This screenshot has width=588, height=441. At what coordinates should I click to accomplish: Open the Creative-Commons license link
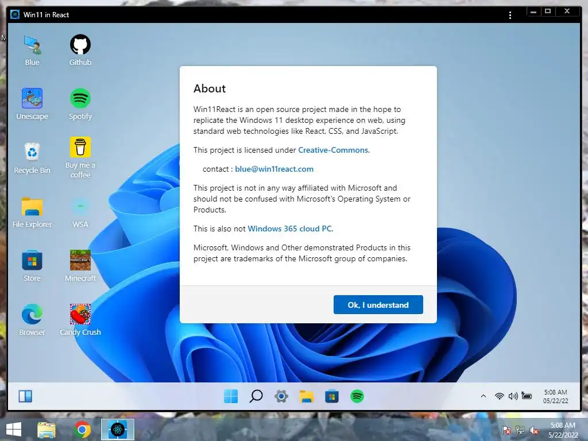tap(334, 150)
